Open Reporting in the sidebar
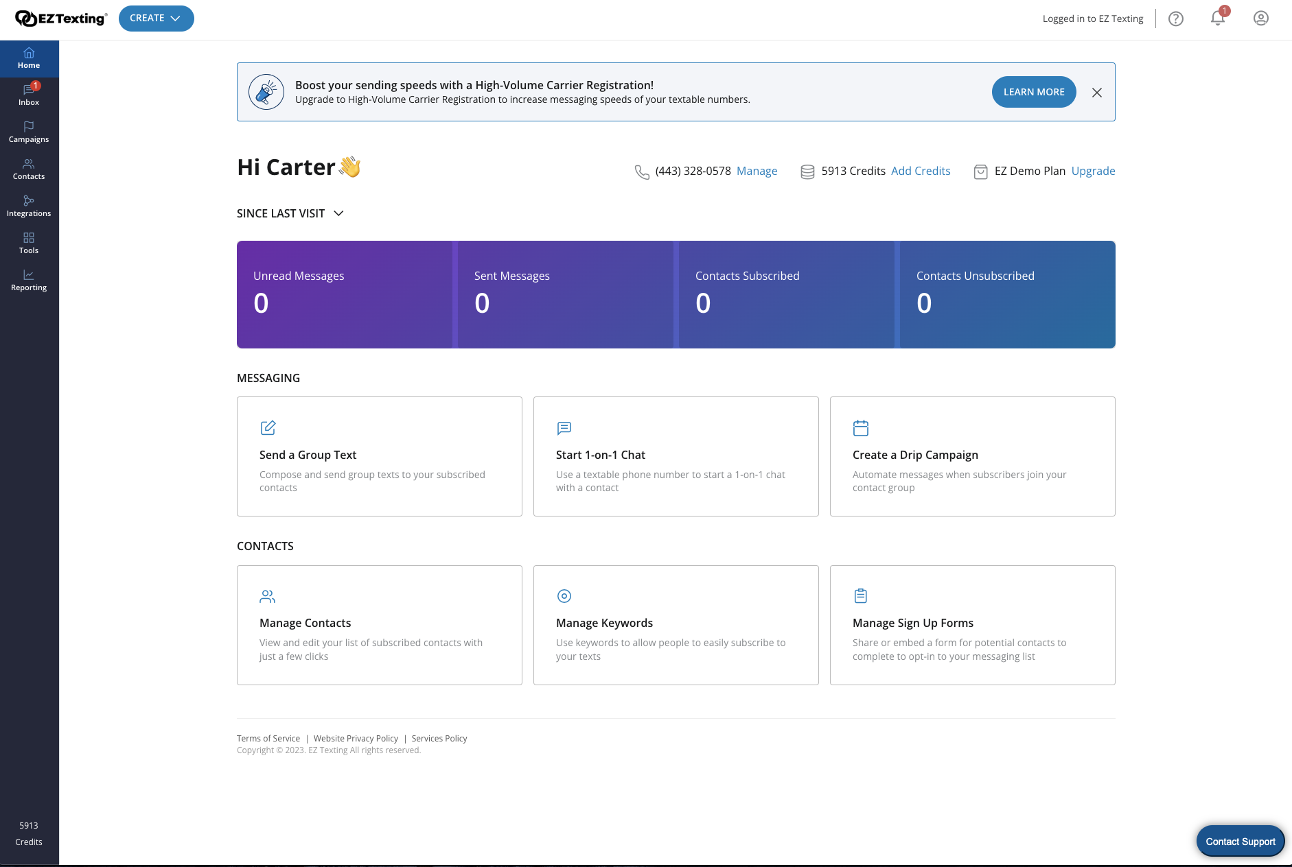The width and height of the screenshot is (1292, 867). point(29,280)
